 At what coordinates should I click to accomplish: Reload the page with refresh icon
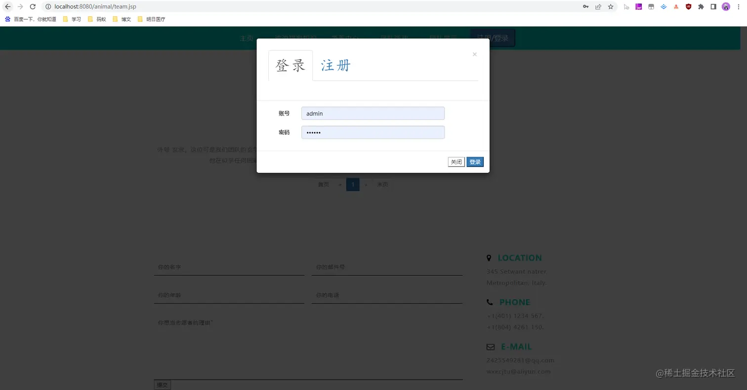point(33,6)
